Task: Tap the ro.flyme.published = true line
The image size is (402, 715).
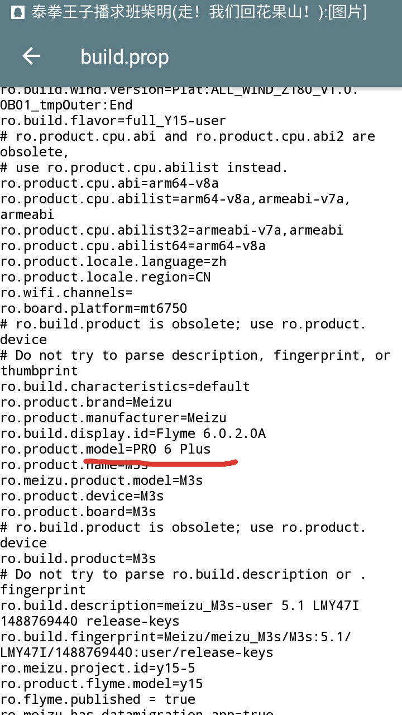Action: [98, 699]
